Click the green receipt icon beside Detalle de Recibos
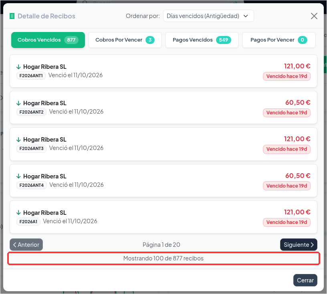The image size is (327, 294). tap(12, 16)
